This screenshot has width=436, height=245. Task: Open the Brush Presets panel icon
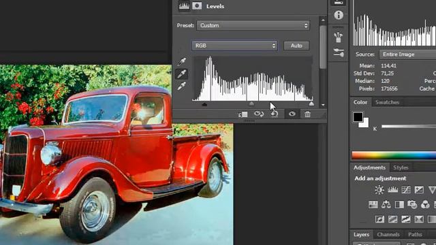pos(339,37)
